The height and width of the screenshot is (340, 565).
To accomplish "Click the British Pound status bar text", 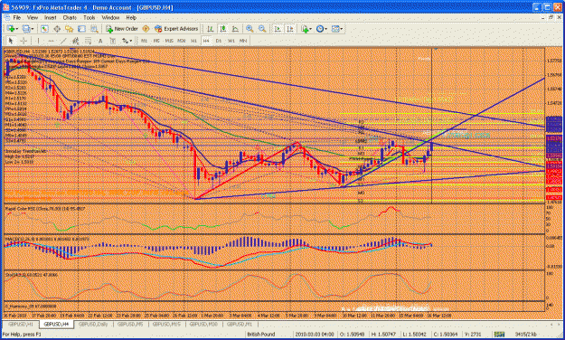I will [x=261, y=335].
